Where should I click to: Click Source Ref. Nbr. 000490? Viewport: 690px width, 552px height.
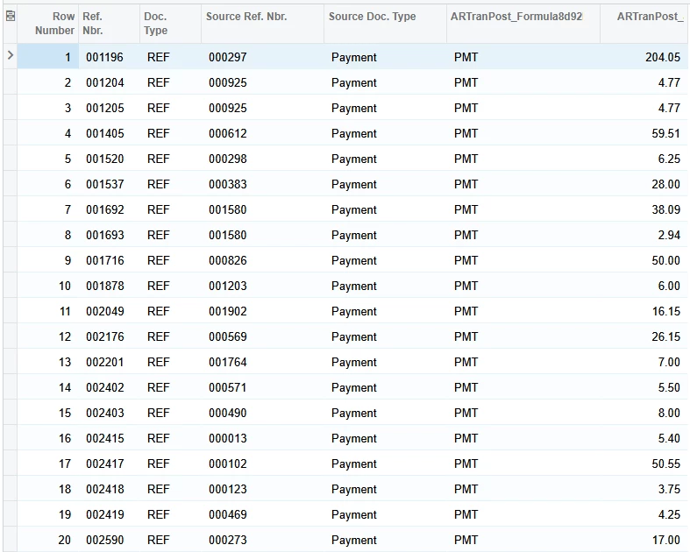coord(227,413)
